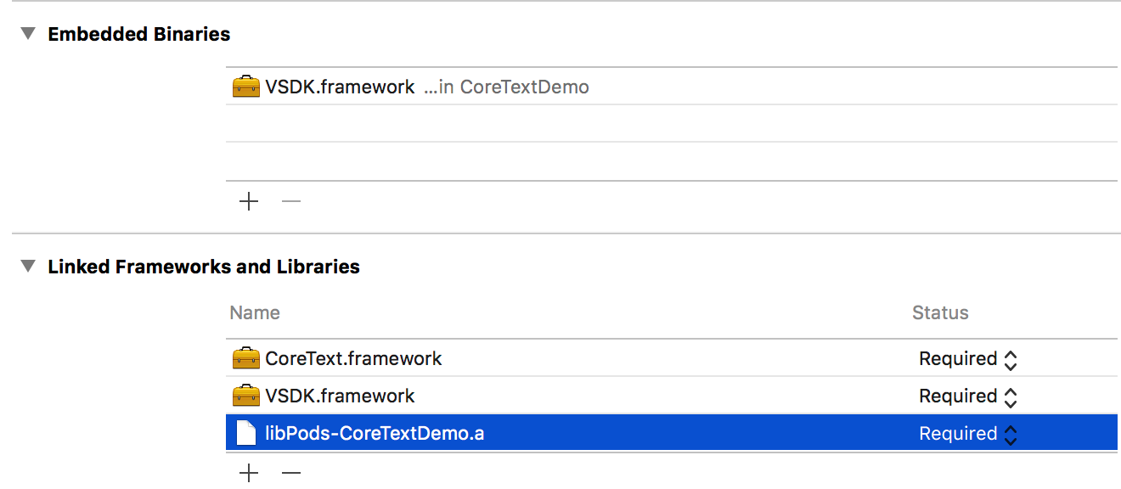Click the Embedded Binaries section title
This screenshot has height=489, width=1121.
[139, 34]
